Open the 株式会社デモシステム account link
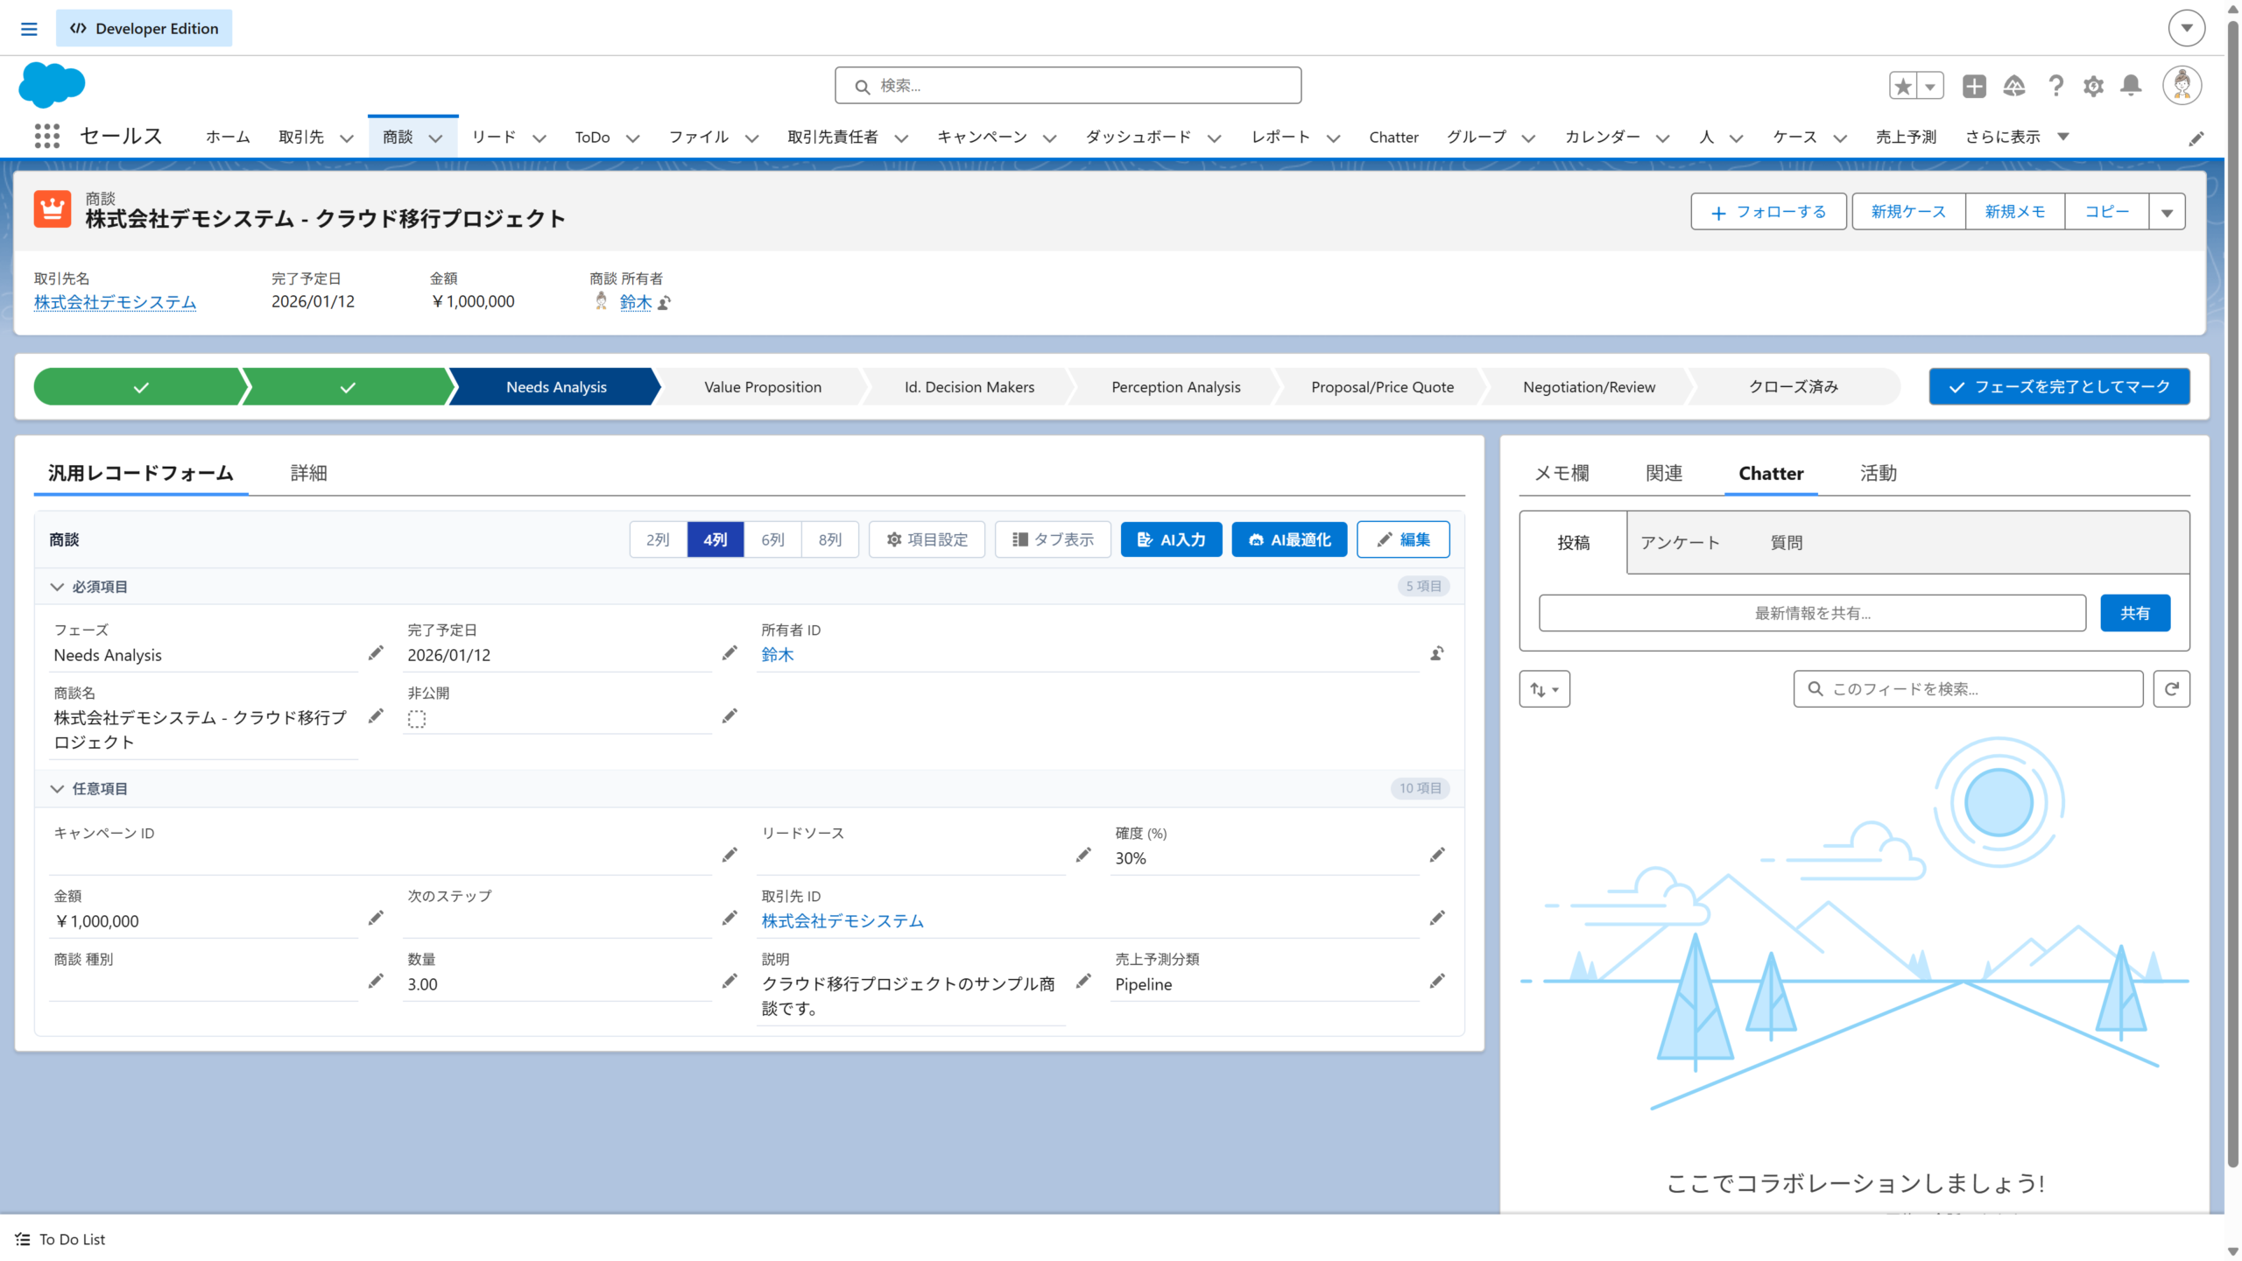 [x=115, y=302]
